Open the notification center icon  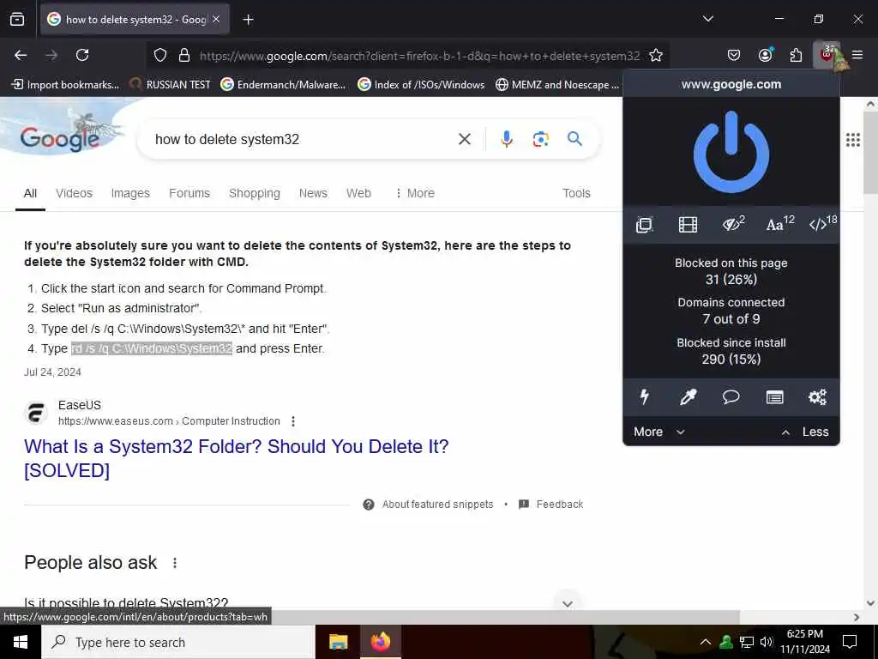coord(850,642)
